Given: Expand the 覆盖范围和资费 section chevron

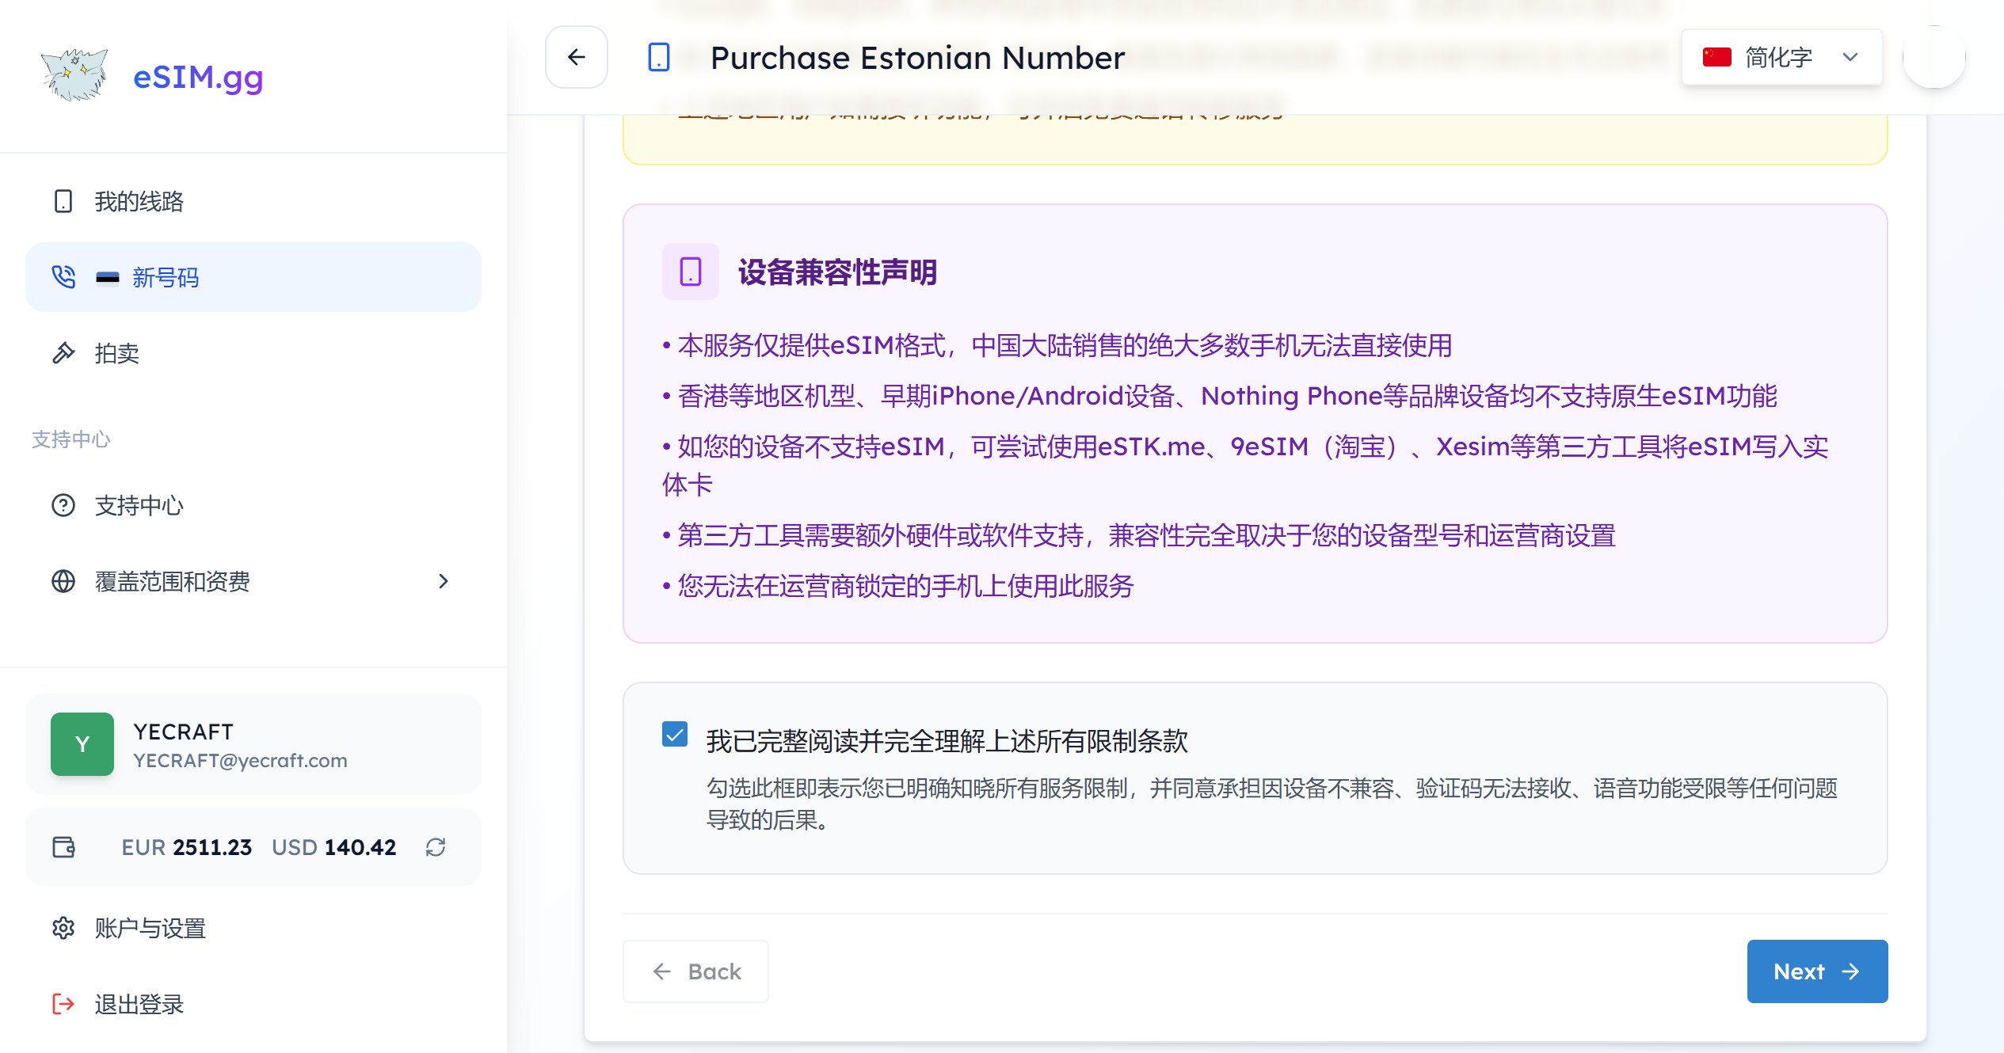Looking at the screenshot, I should 444,582.
